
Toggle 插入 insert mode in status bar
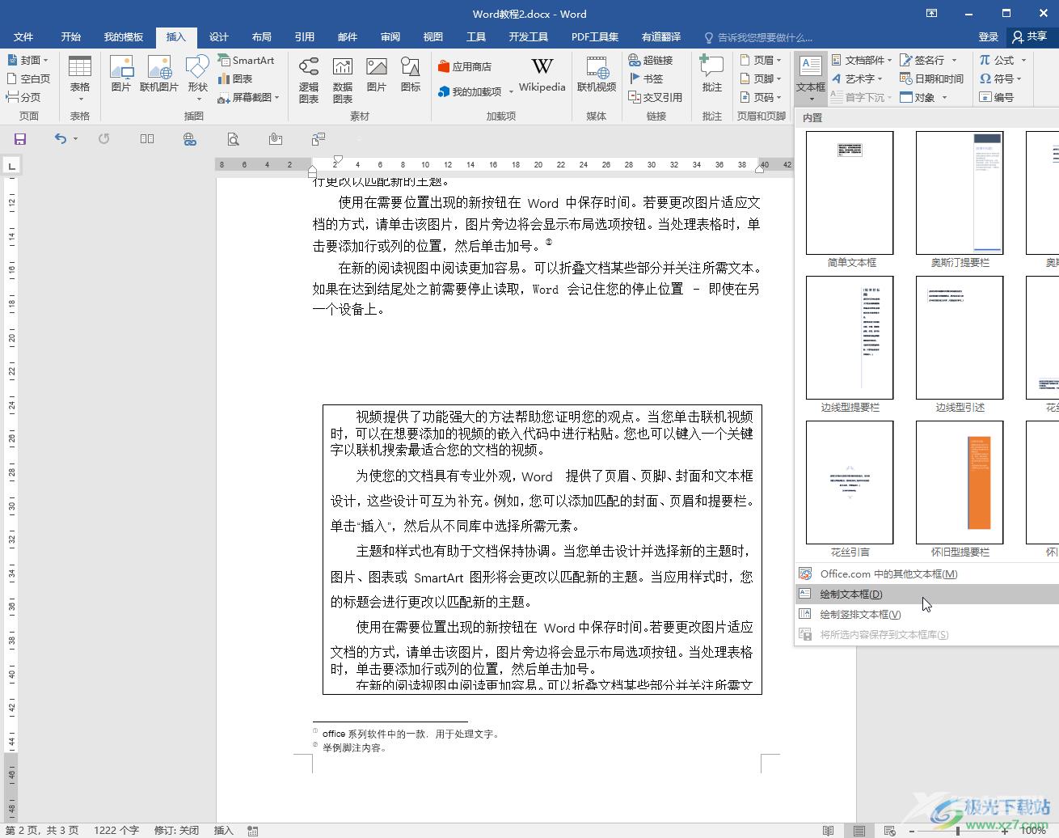223,830
